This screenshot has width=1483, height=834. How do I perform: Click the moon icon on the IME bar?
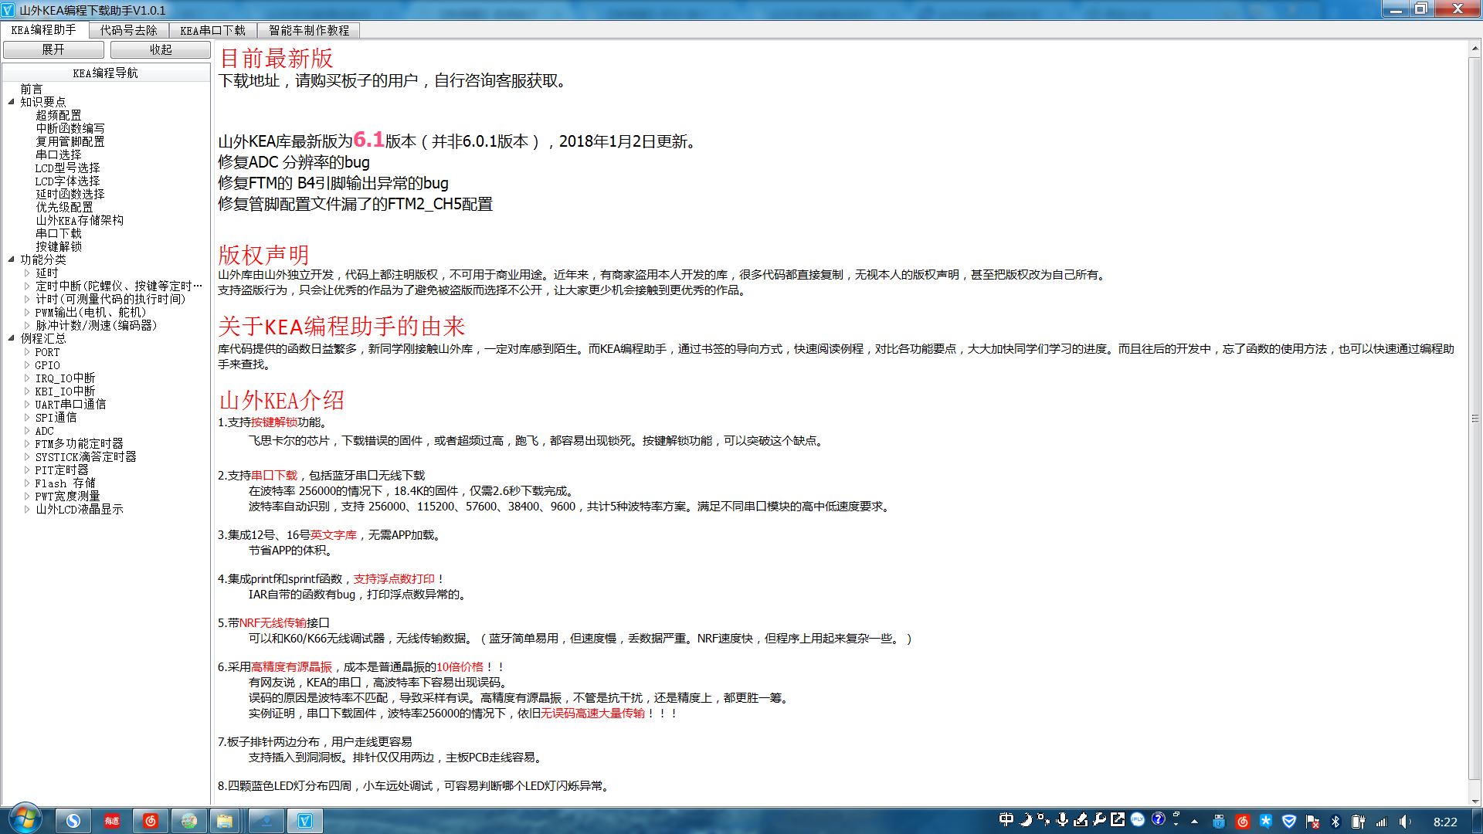[x=1026, y=820]
